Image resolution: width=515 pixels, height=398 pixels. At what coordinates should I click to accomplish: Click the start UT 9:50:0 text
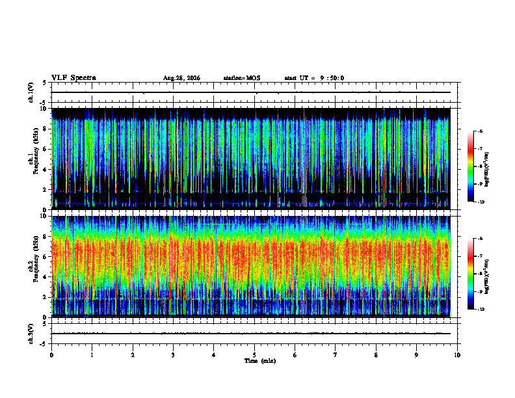(314, 78)
